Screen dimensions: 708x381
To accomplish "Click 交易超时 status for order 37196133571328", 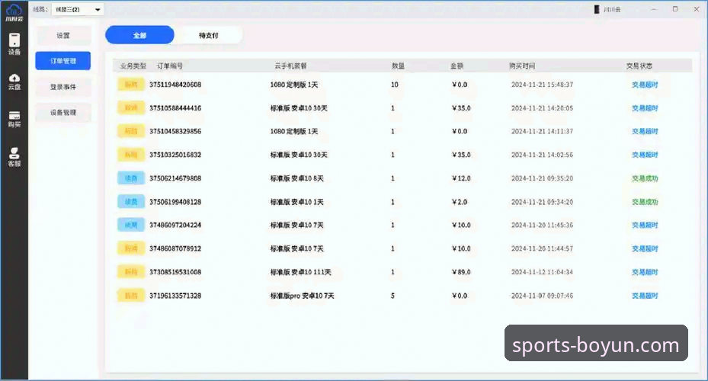I will click(x=645, y=296).
